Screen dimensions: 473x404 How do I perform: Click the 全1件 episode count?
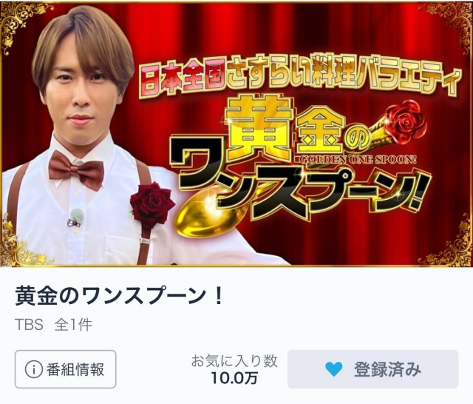tap(73, 325)
